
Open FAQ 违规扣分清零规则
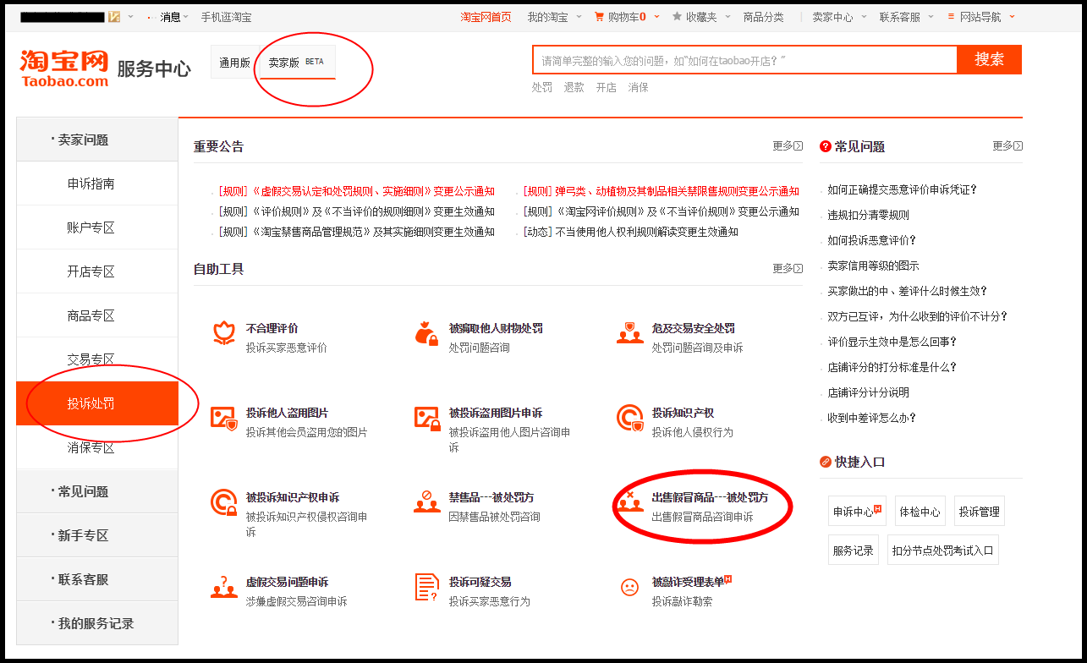869,215
